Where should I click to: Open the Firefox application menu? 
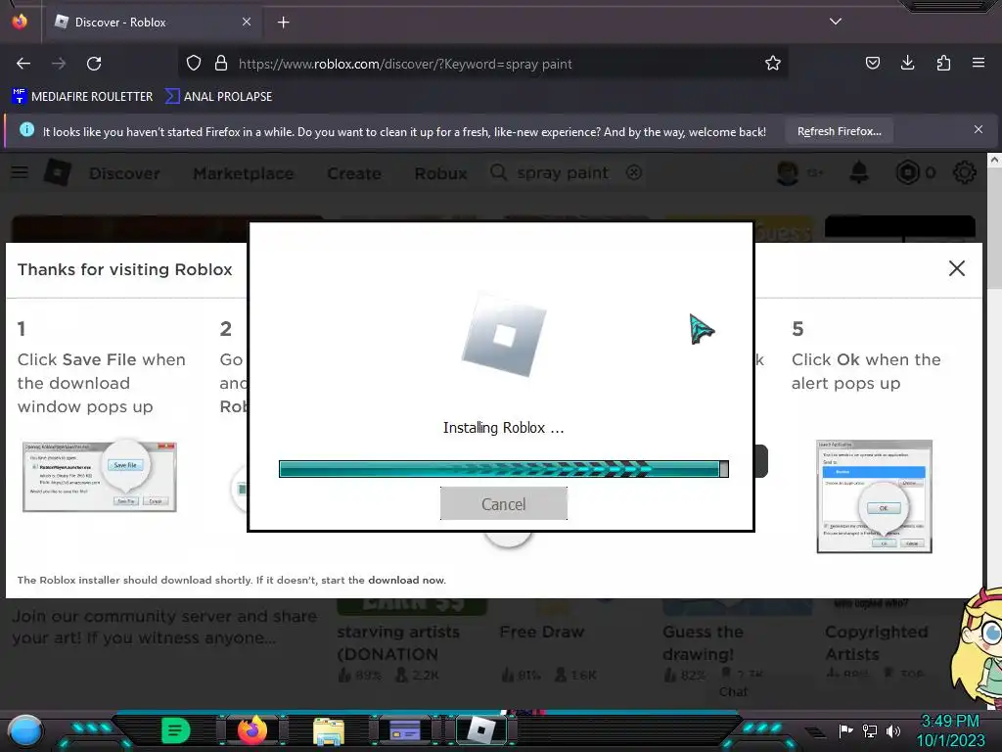pyautogui.click(x=979, y=64)
